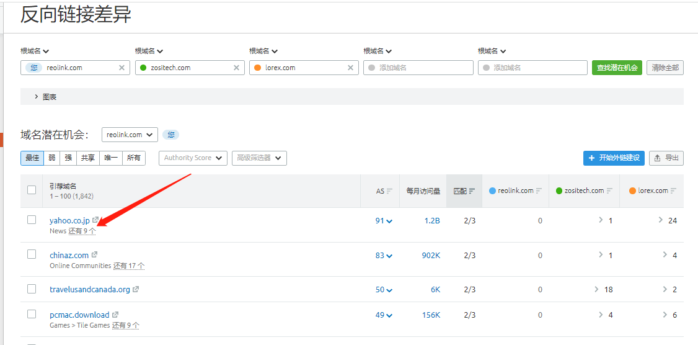
Task: Show pcmac.download 还有 9 个 categories
Action: 126,325
